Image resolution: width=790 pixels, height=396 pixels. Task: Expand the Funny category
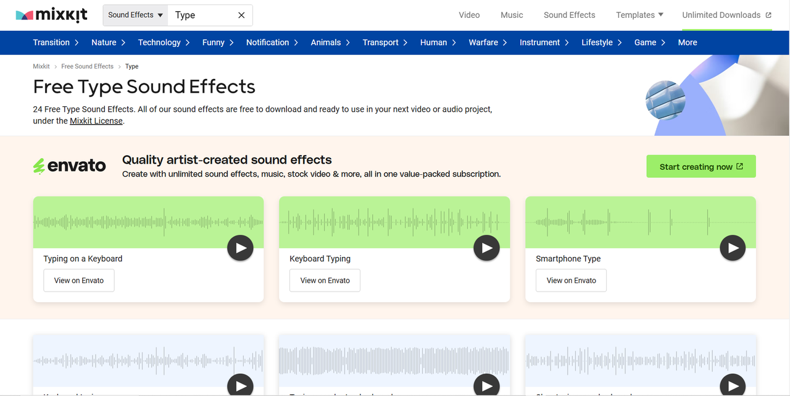[x=218, y=42]
